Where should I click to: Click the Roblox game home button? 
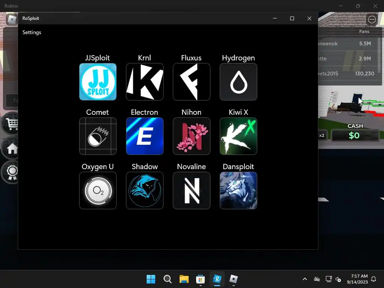[x=10, y=148]
